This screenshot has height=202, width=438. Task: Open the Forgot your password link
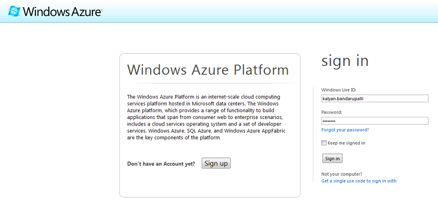pos(345,130)
